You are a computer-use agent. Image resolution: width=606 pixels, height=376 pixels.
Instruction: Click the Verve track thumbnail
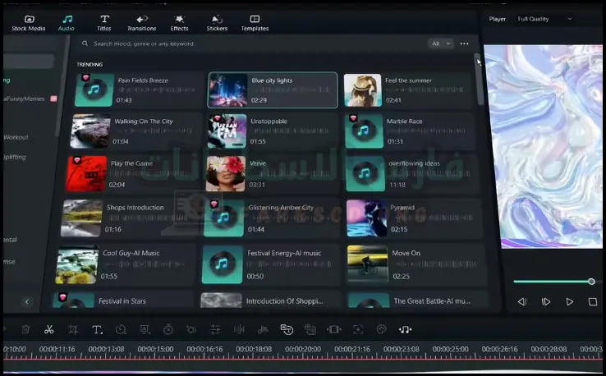pyautogui.click(x=226, y=173)
